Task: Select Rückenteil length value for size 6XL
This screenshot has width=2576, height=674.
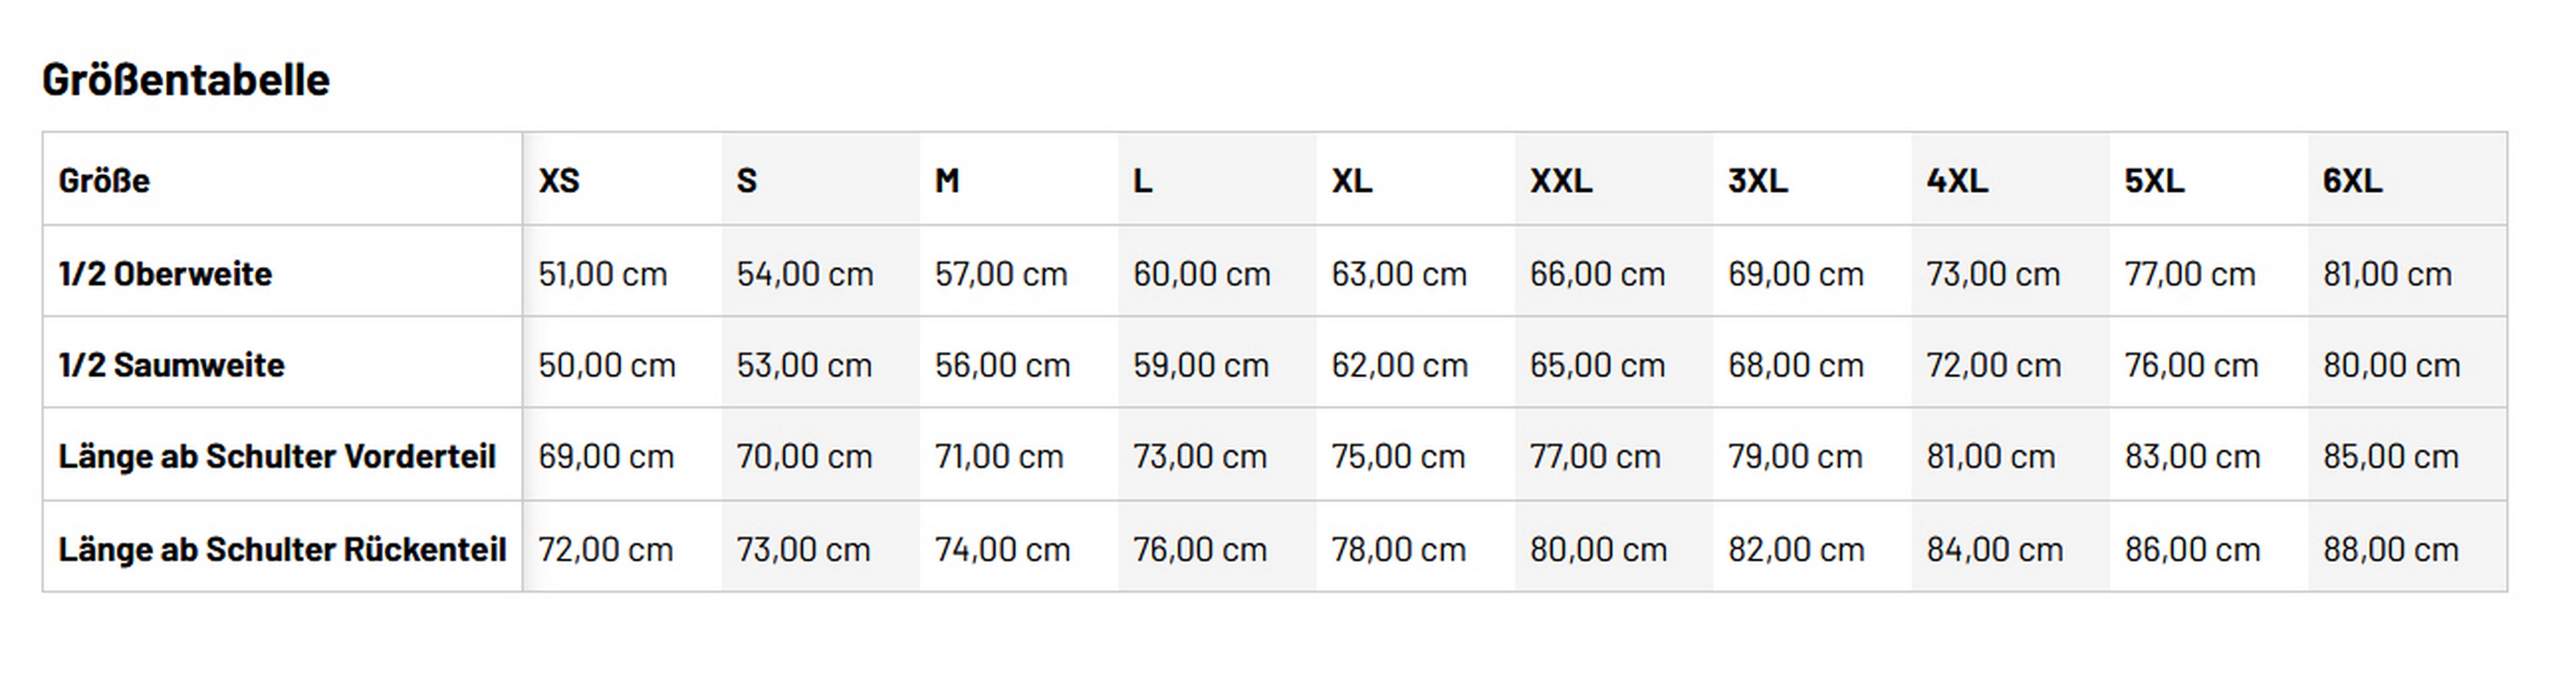Action: [x=2390, y=549]
